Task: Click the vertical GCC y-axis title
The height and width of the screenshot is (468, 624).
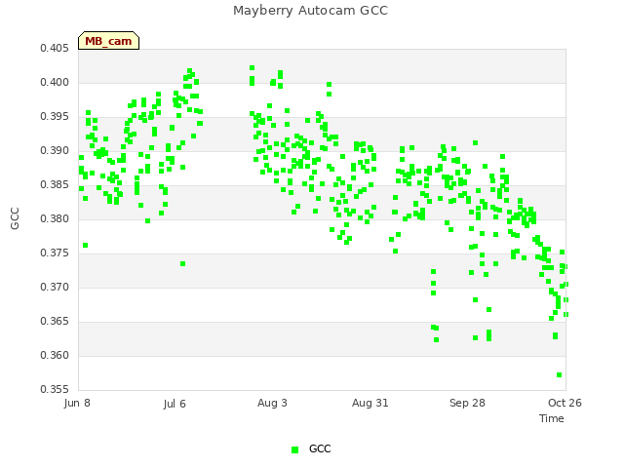Action: [15, 218]
